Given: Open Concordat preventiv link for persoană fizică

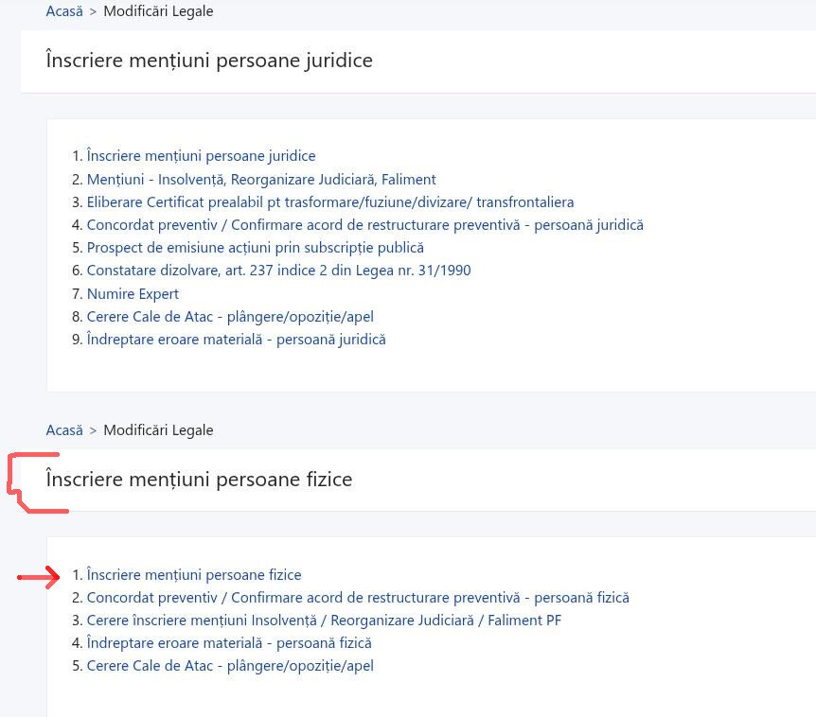Looking at the screenshot, I should pos(358,598).
